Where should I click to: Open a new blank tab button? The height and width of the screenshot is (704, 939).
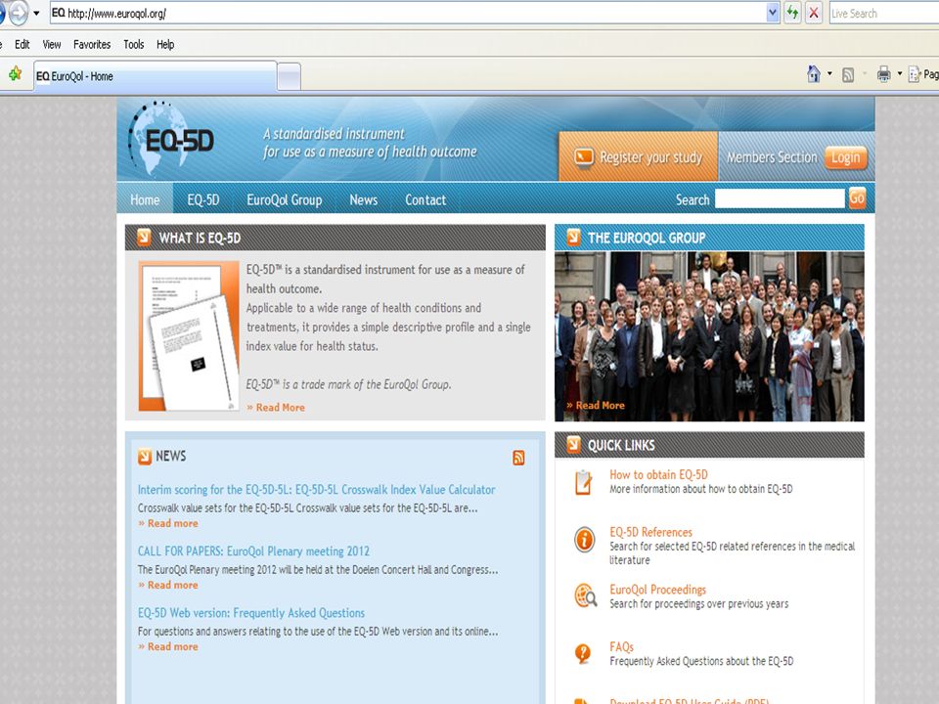pyautogui.click(x=290, y=76)
